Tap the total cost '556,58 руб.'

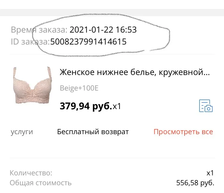195,183
